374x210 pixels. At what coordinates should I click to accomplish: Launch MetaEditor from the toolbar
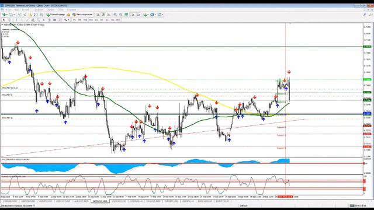[69, 15]
